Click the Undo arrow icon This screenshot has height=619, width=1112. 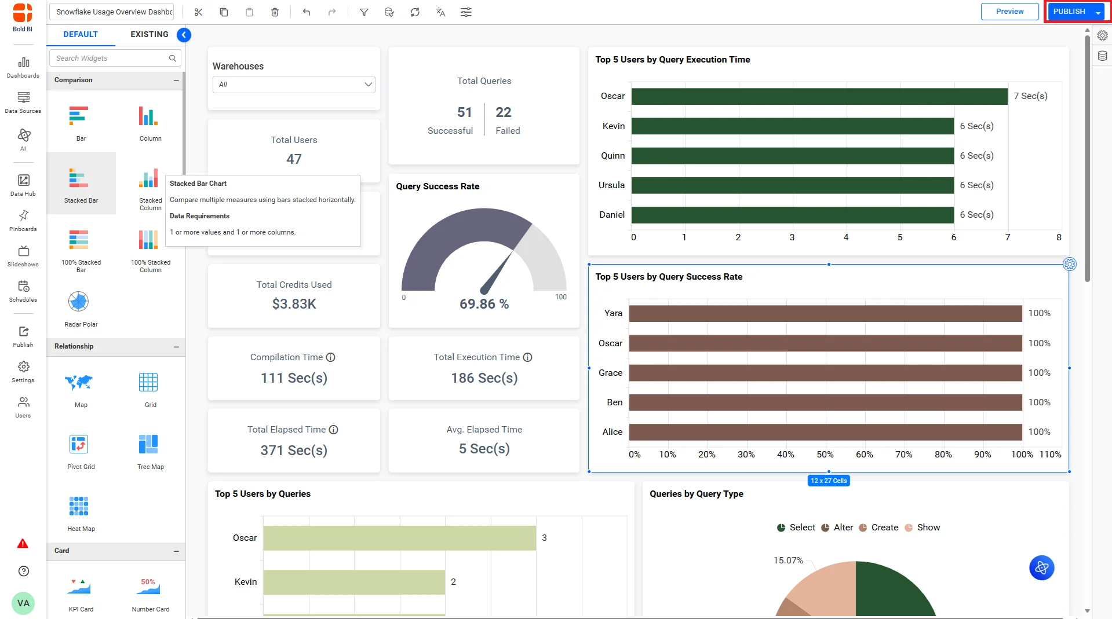tap(307, 12)
